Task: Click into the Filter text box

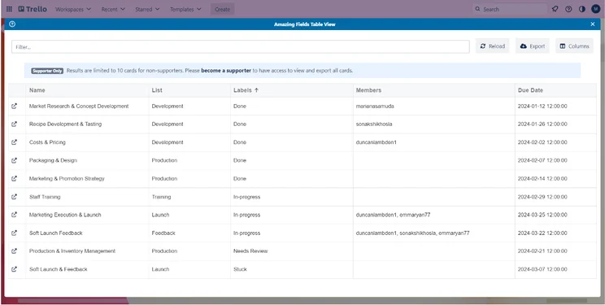Action: [x=241, y=46]
